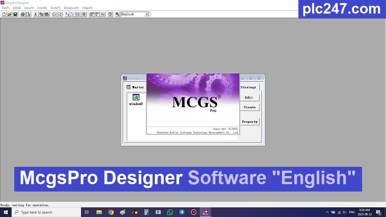This screenshot has height=217, width=386.
Task: Maximize the Worktable window
Action: click(251, 78)
